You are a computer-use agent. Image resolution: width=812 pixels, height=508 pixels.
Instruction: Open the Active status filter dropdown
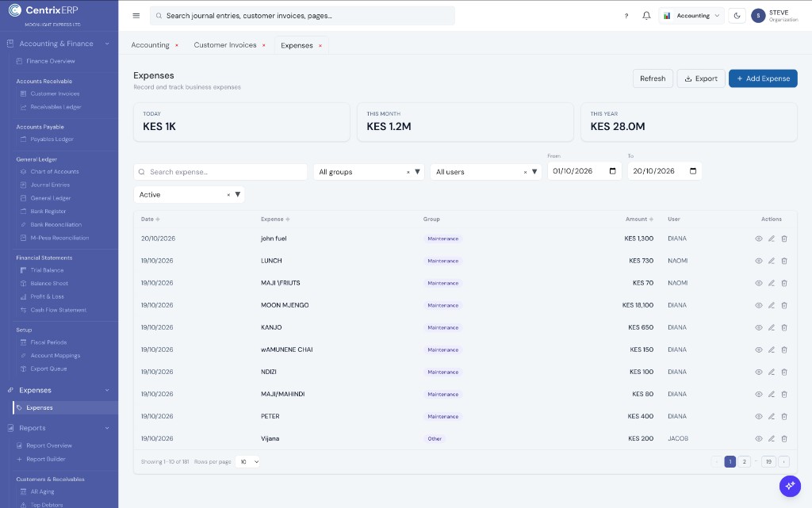[189, 194]
